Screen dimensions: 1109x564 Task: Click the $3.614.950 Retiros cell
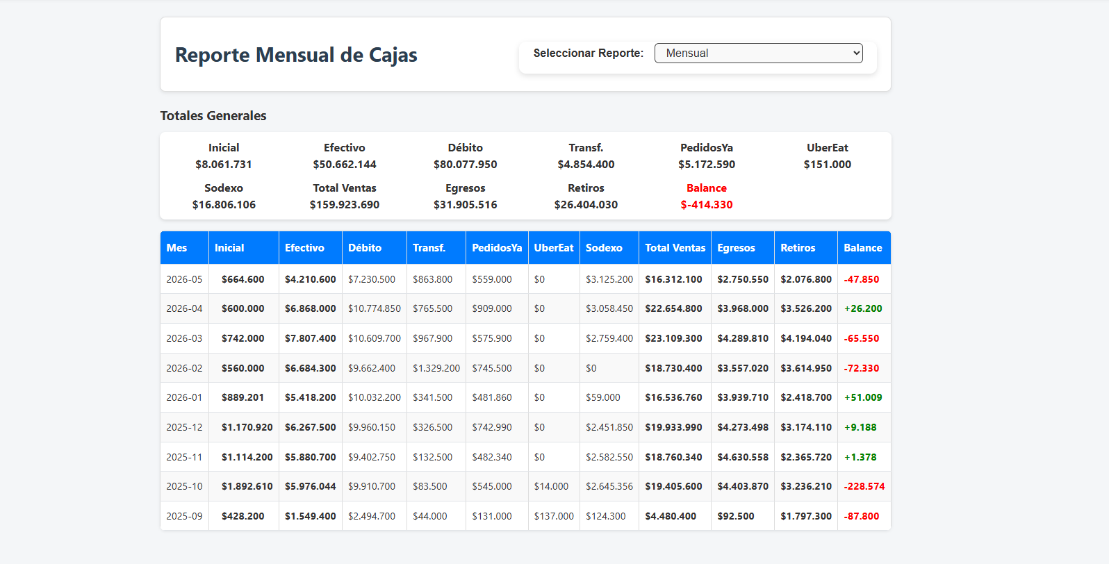pos(806,368)
